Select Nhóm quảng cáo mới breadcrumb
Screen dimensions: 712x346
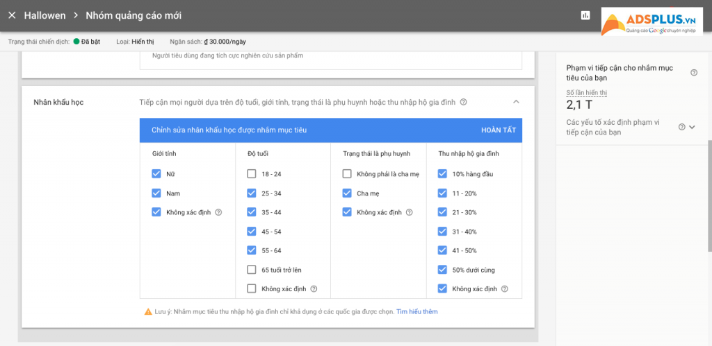[133, 15]
